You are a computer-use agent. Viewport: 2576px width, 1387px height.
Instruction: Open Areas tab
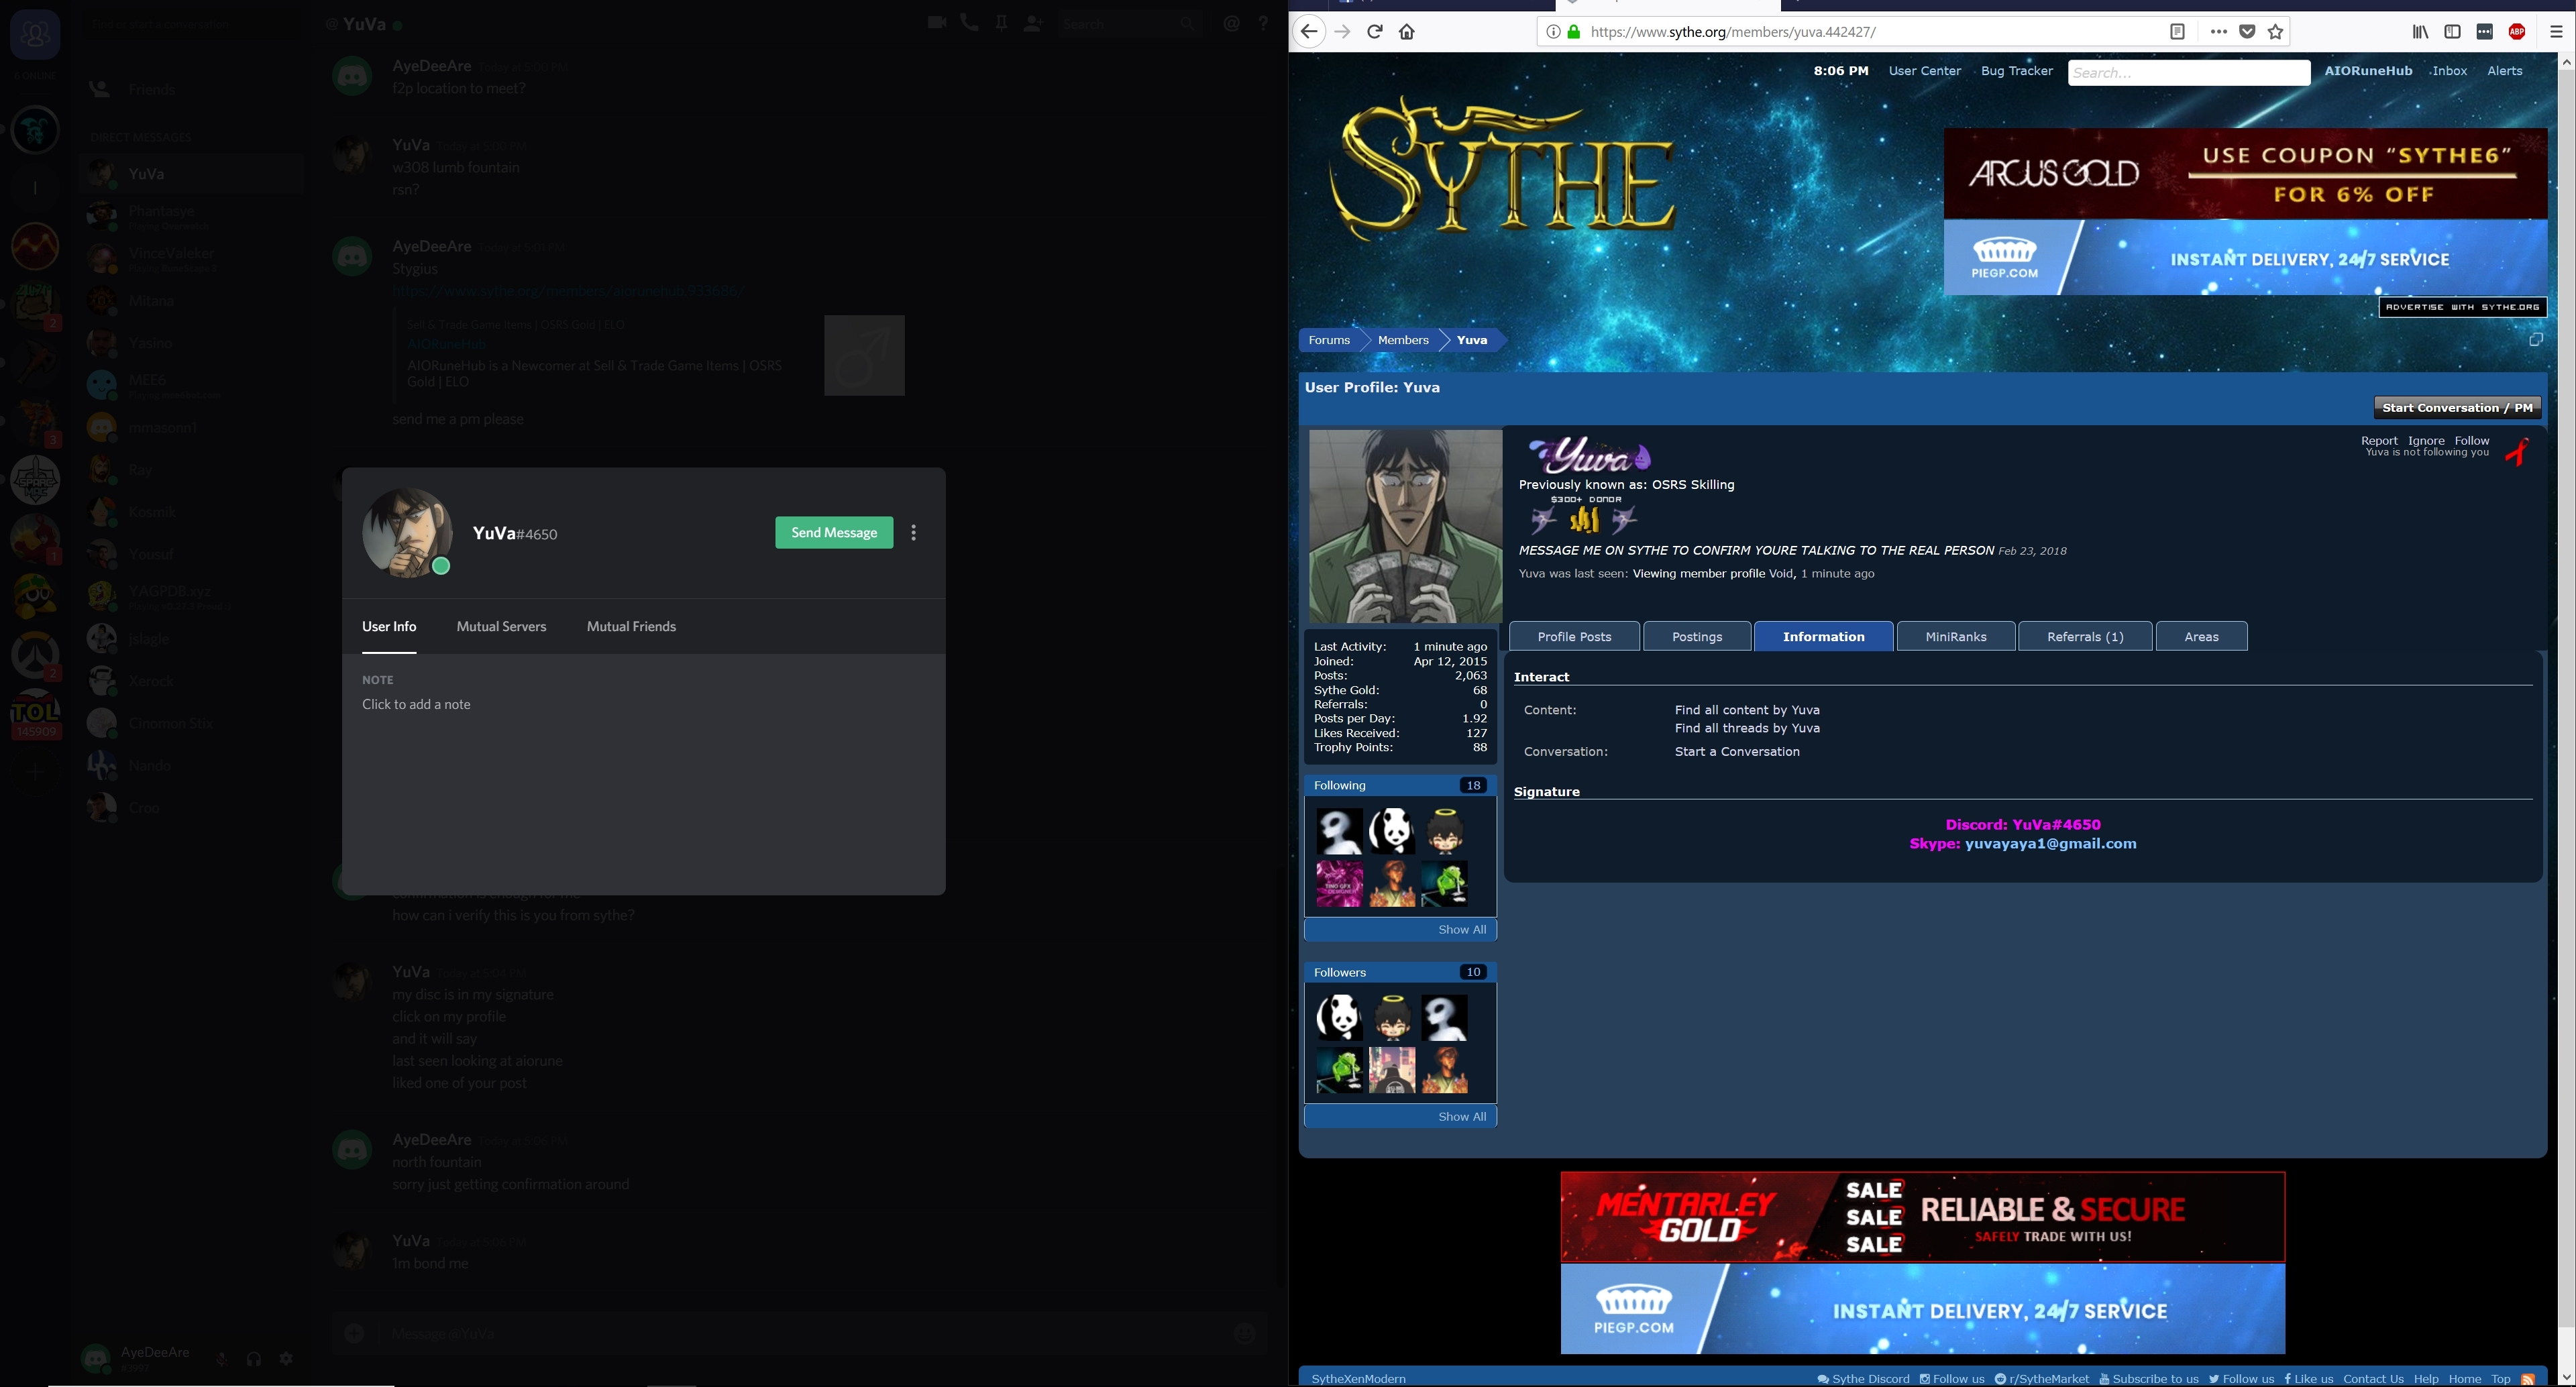pos(2201,637)
